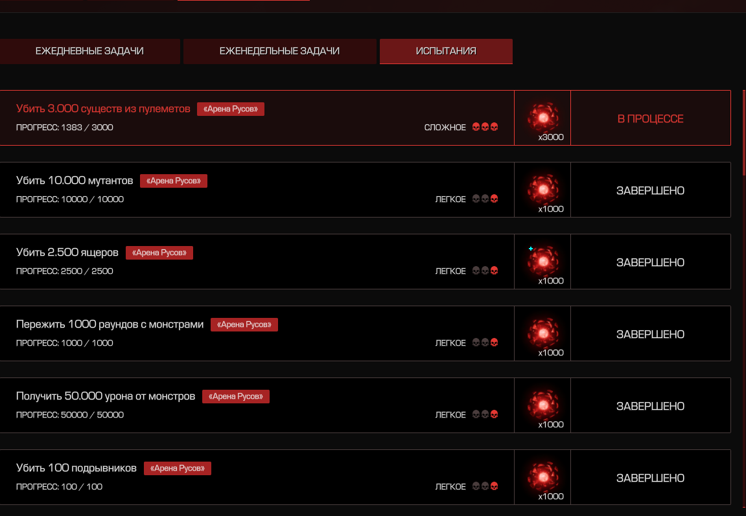This screenshot has height=516, width=746.
Task: Click skull difficulty icons on мутантов challenge
Action: [485, 199]
